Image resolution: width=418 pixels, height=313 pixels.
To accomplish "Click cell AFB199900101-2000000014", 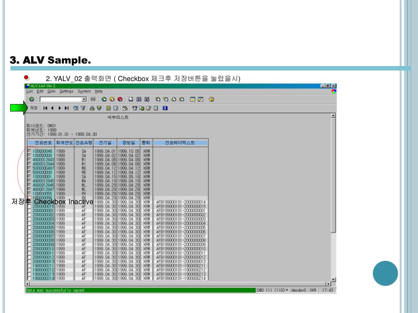I will pos(181,202).
